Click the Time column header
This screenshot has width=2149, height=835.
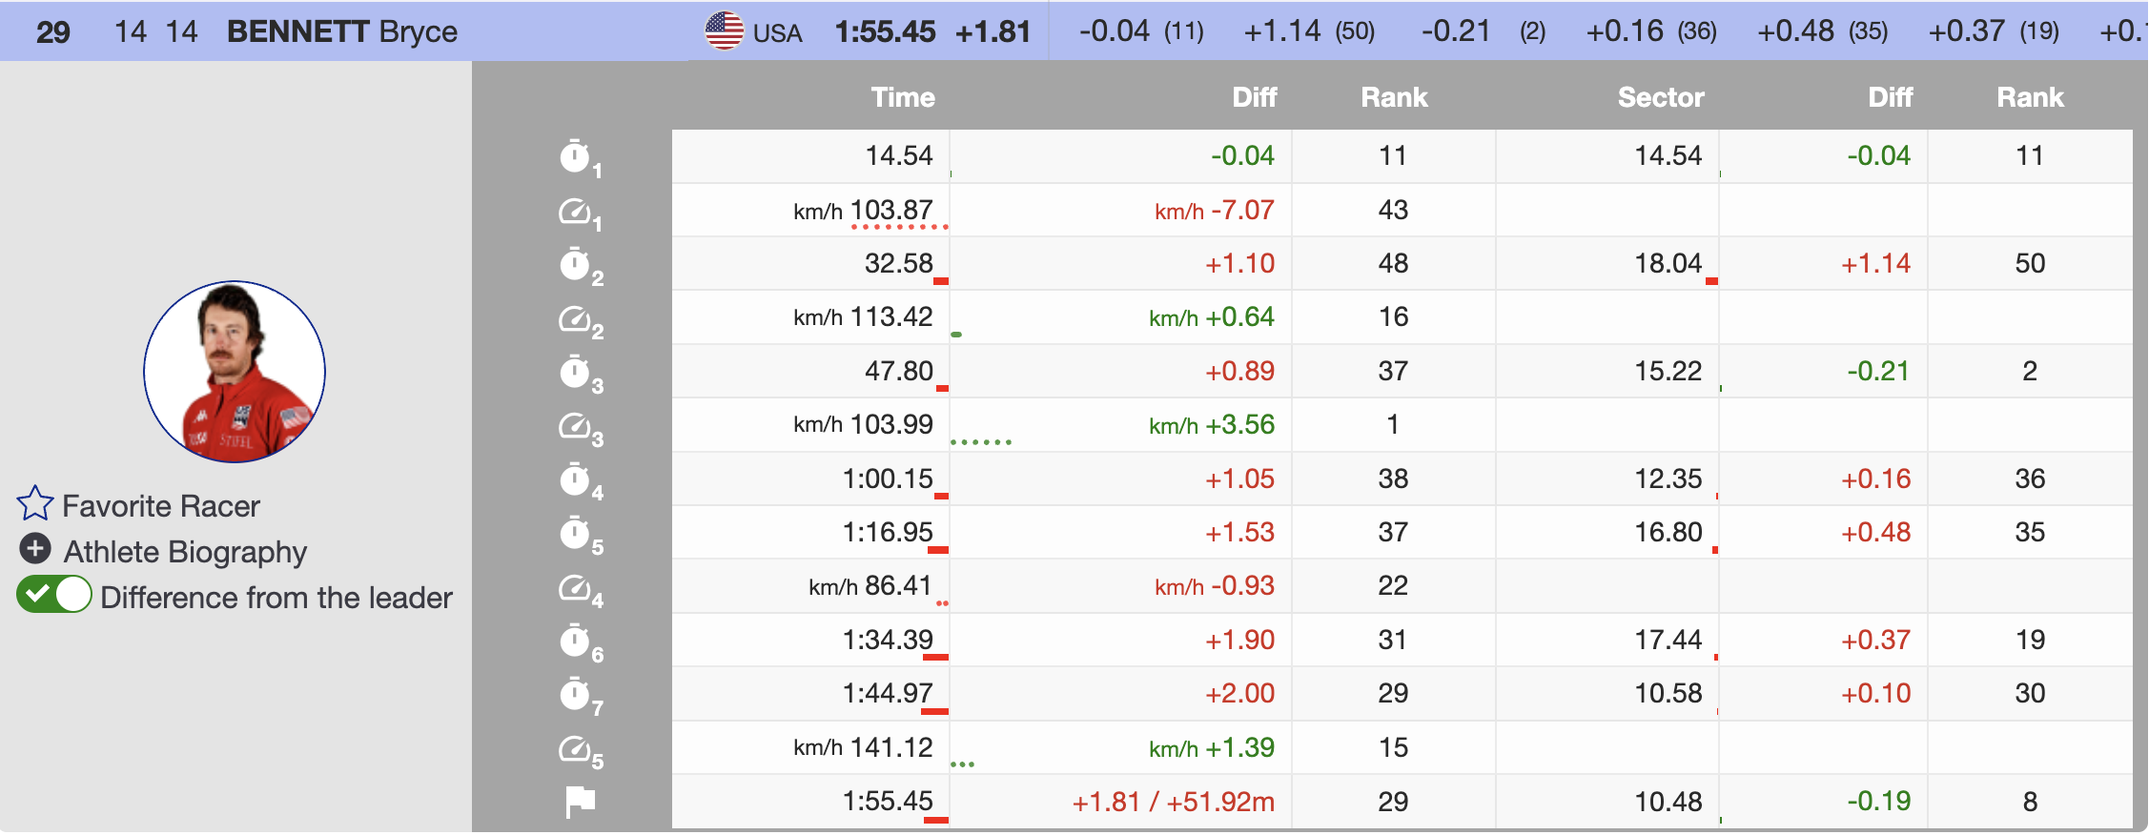click(x=902, y=97)
